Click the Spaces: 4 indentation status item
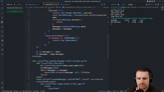The height and width of the screenshot is (92, 164). [109, 91]
